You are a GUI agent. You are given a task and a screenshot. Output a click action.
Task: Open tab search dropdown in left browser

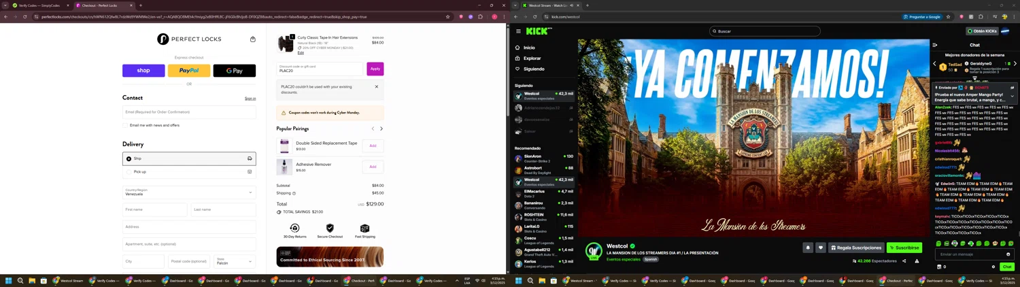tap(5, 5)
